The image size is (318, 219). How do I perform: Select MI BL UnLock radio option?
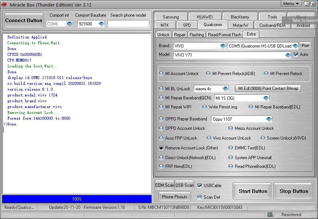(x=161, y=89)
